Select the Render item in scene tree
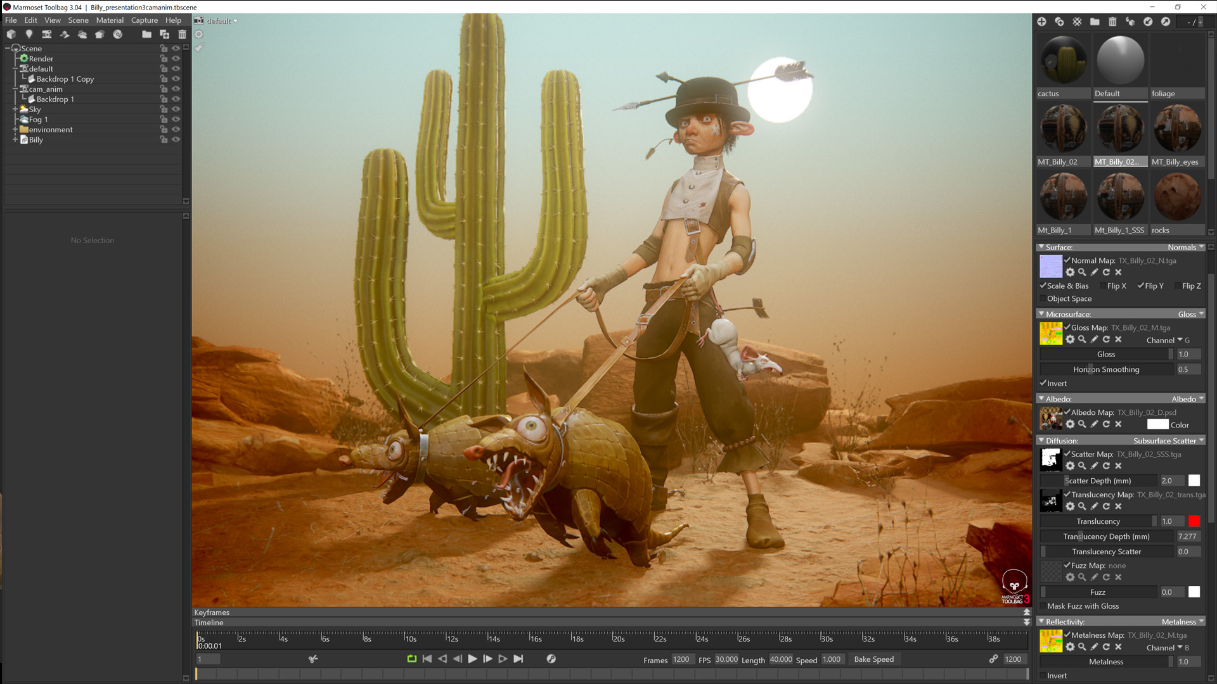1217x684 pixels. [41, 59]
